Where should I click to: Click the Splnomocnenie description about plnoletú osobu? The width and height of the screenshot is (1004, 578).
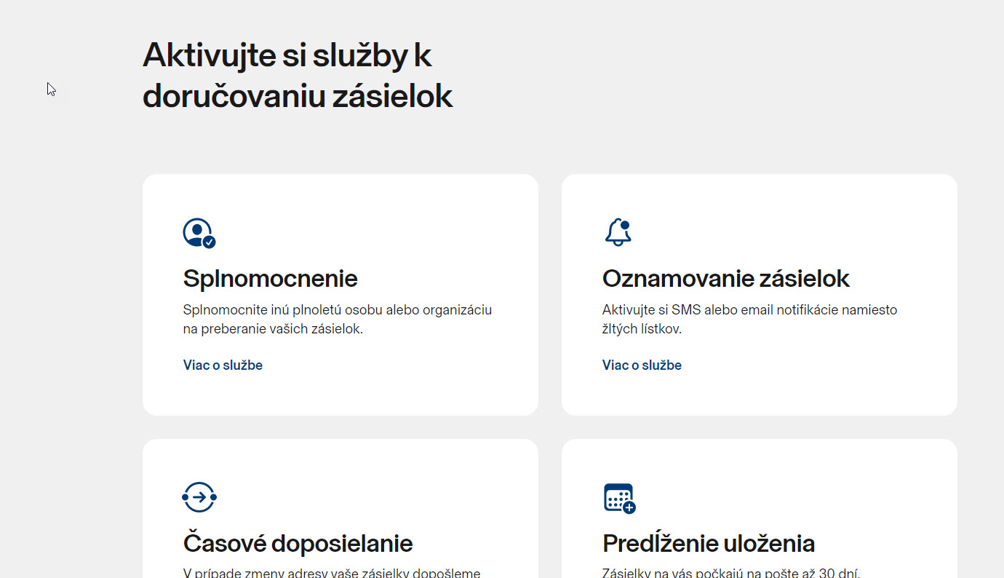pyautogui.click(x=338, y=310)
